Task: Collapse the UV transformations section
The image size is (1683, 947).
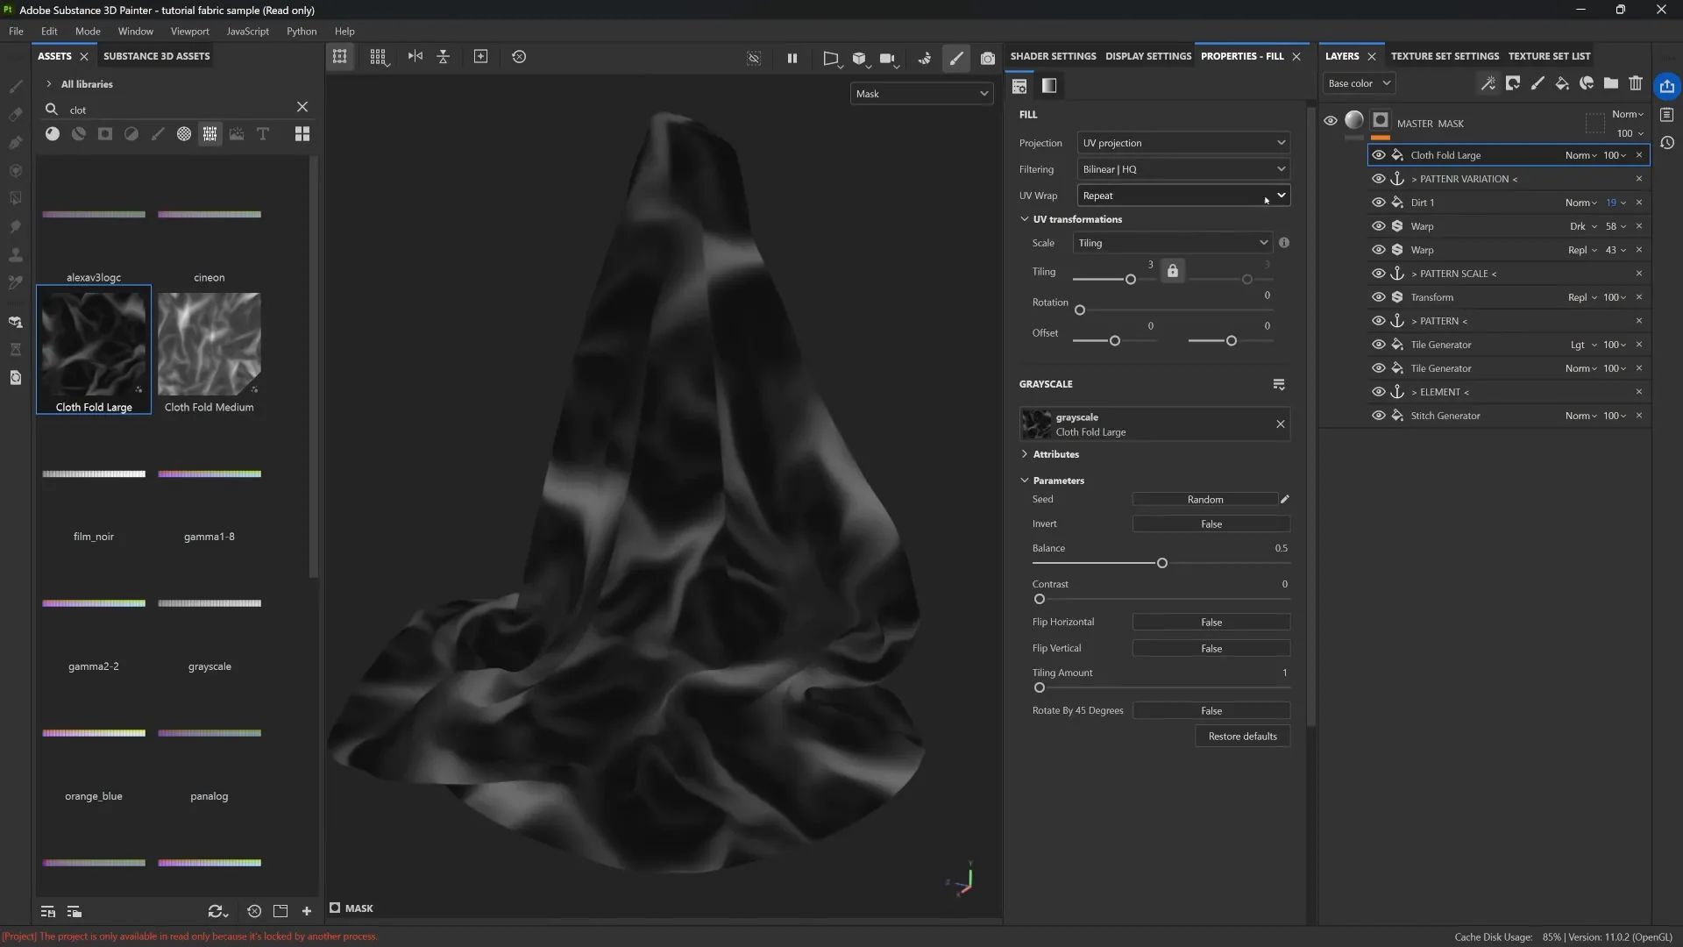Action: tap(1025, 219)
